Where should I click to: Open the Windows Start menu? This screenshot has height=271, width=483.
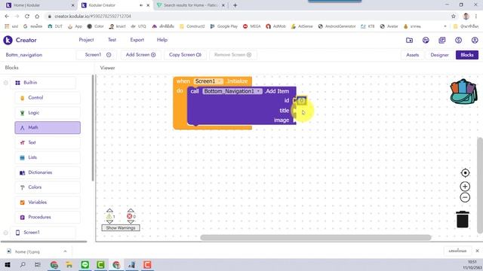click(8, 264)
